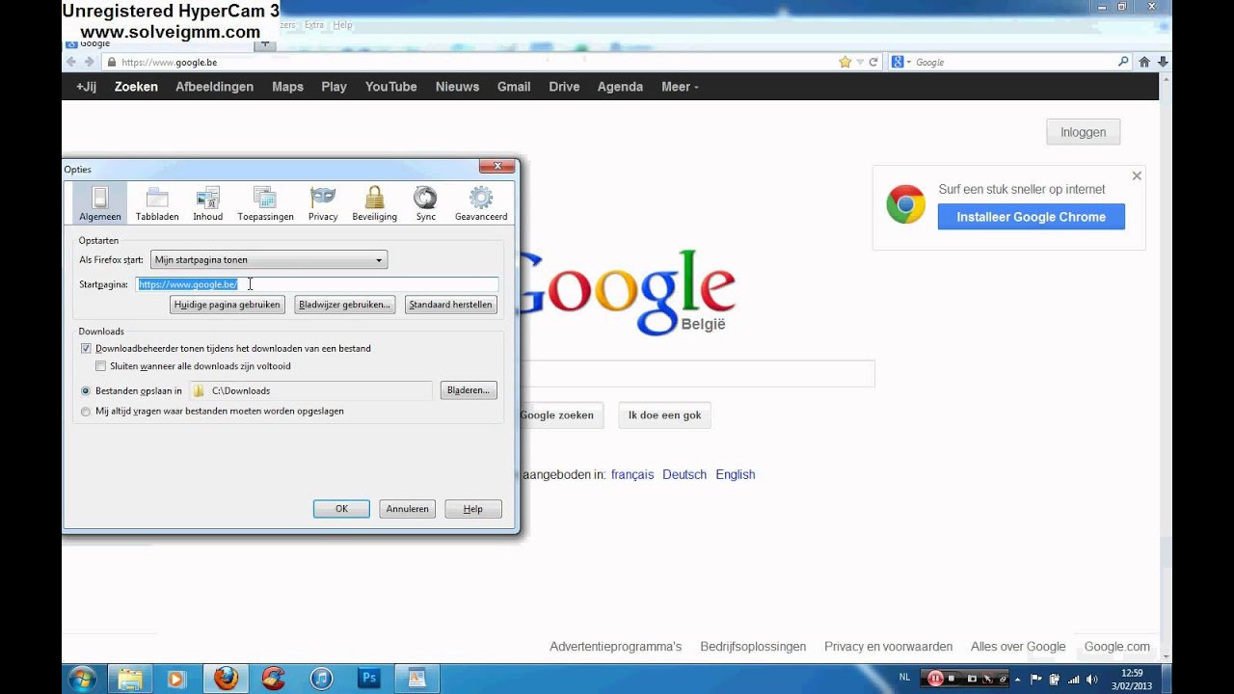Close the Chrome promotion box
Image resolution: width=1234 pixels, height=694 pixels.
(1137, 176)
